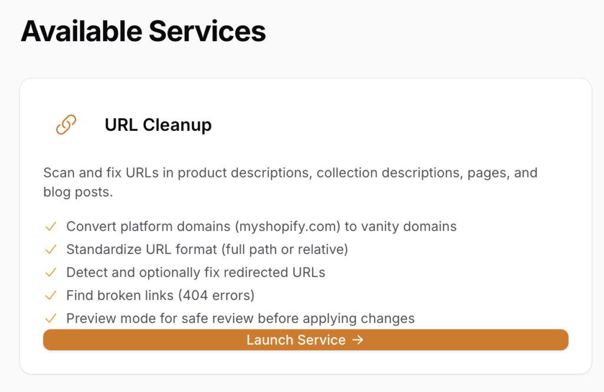Click the '(full path or relative)' text

pyautogui.click(x=285, y=249)
